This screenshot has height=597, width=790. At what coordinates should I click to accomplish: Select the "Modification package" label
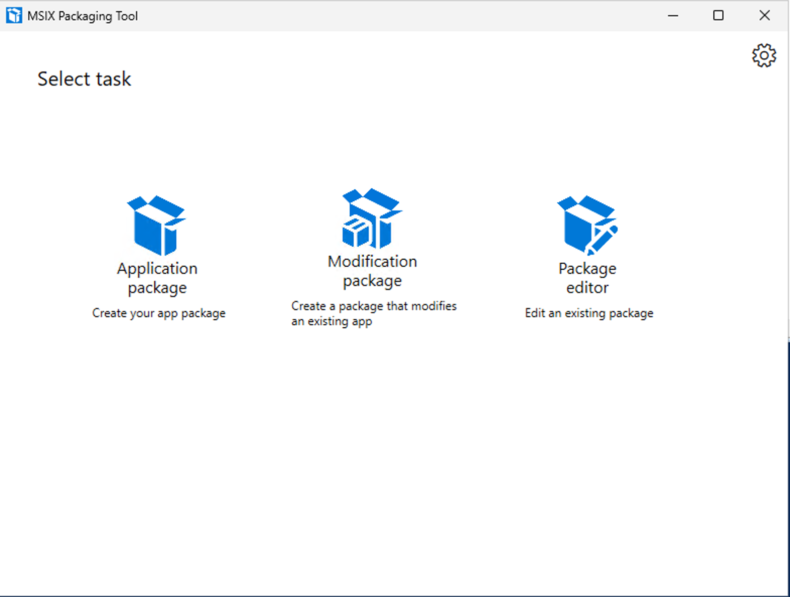(372, 271)
